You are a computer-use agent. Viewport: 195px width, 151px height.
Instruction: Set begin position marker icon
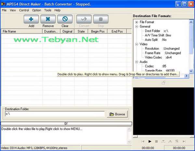point(163,142)
